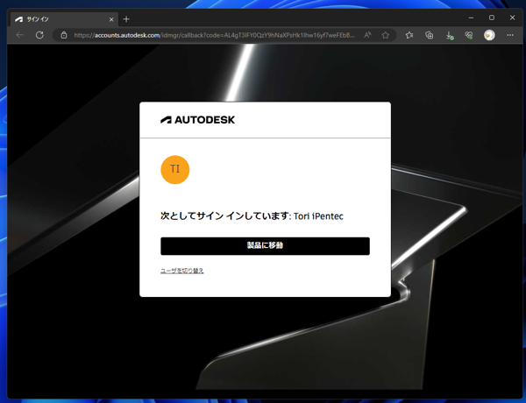The height and width of the screenshot is (403, 526).
Task: Open the Read aloud icon in address bar
Action: click(x=367, y=35)
